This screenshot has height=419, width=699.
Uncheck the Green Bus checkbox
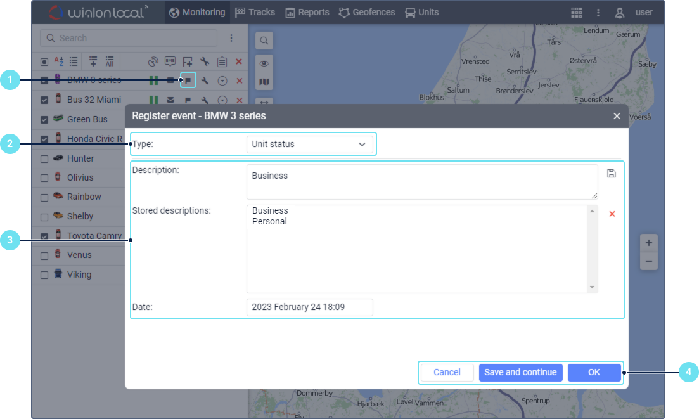(44, 120)
